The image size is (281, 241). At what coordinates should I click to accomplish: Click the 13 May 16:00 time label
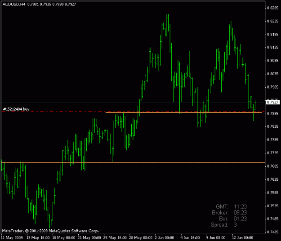coord(38,238)
